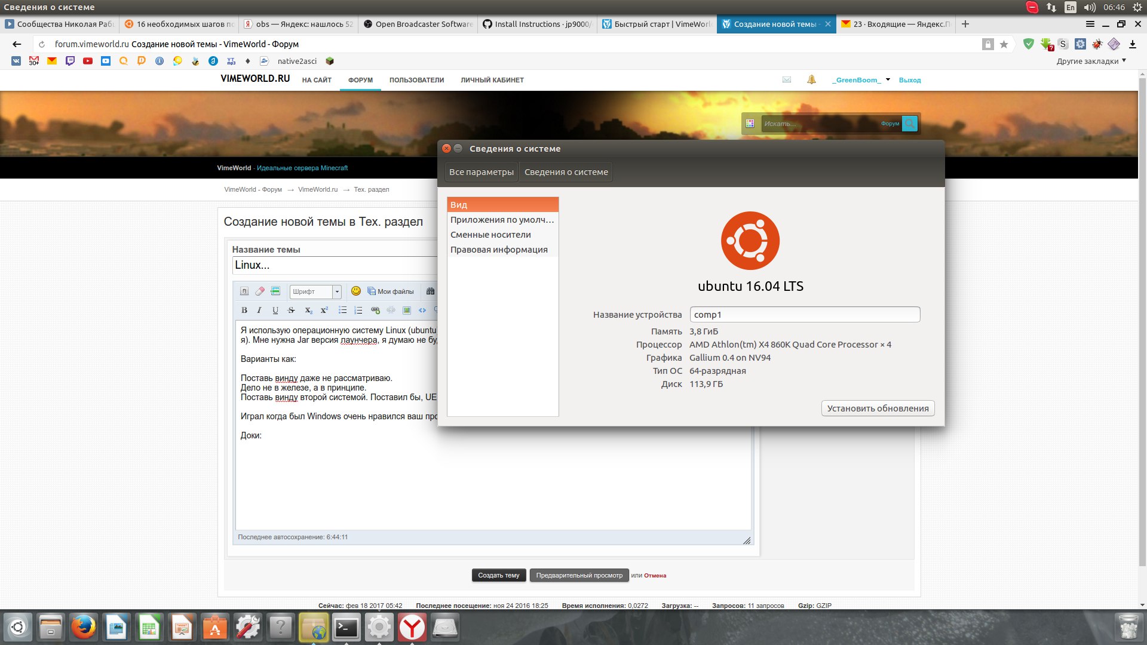Click the browser back arrow

(x=17, y=44)
